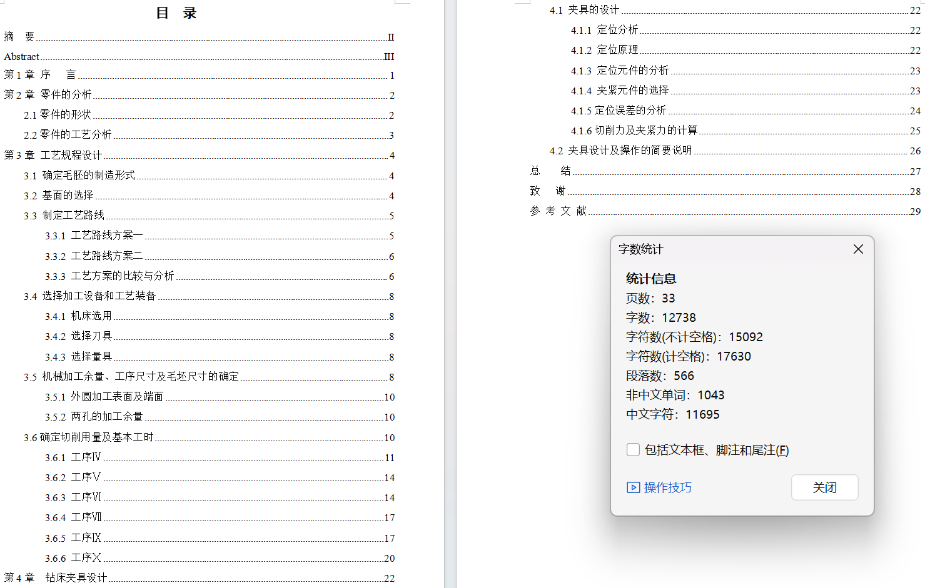Go to 3.4.3 选择量具 entry
Viewport: 925px width, 588px height.
click(x=220, y=357)
